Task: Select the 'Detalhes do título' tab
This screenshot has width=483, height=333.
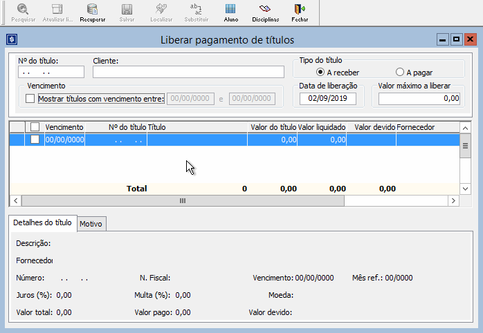Action: (42, 222)
